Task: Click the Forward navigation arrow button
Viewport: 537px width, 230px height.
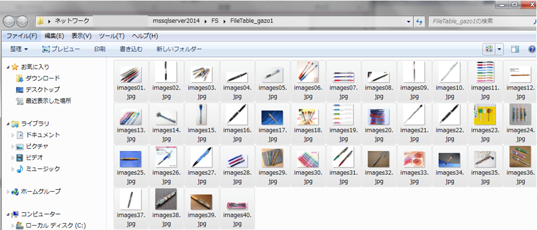Action: (22, 22)
